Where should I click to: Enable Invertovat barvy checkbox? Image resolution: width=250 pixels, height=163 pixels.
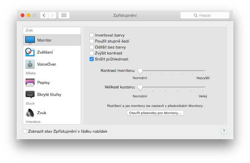[91, 35]
